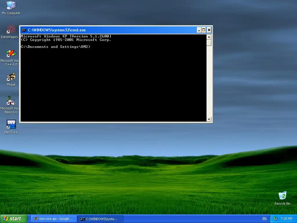297x223 pixels.
Task: Maximize the cmd.exe window
Action: point(204,30)
